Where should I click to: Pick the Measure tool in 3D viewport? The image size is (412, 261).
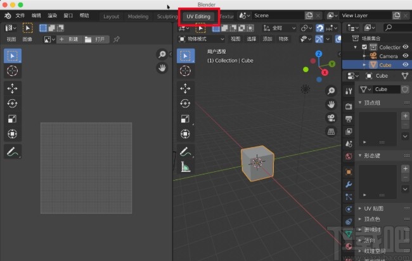pos(185,167)
